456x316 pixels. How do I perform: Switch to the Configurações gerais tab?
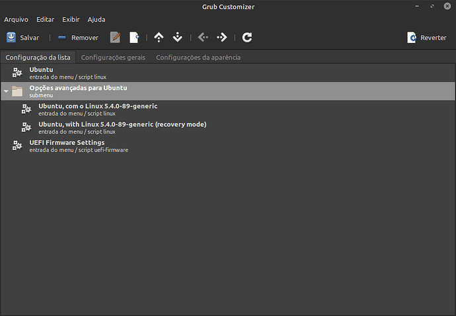coord(113,58)
